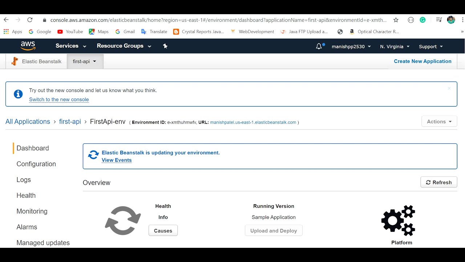Image resolution: width=465 pixels, height=262 pixels.
Task: Go to All Applications breadcrumb
Action: 28,122
